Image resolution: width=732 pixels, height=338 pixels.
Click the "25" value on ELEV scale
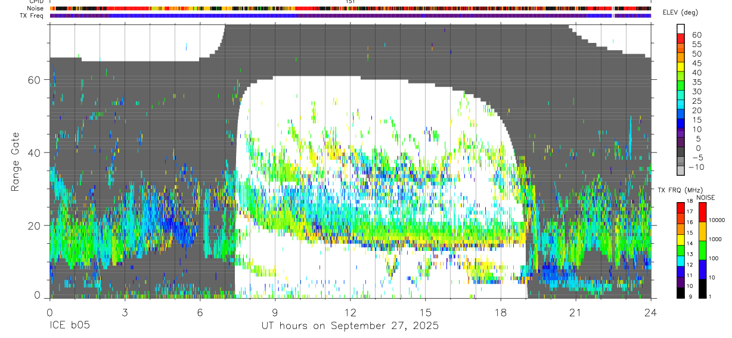pos(696,101)
